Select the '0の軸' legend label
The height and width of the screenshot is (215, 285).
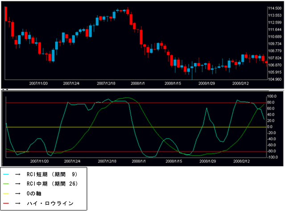[x=34, y=194]
